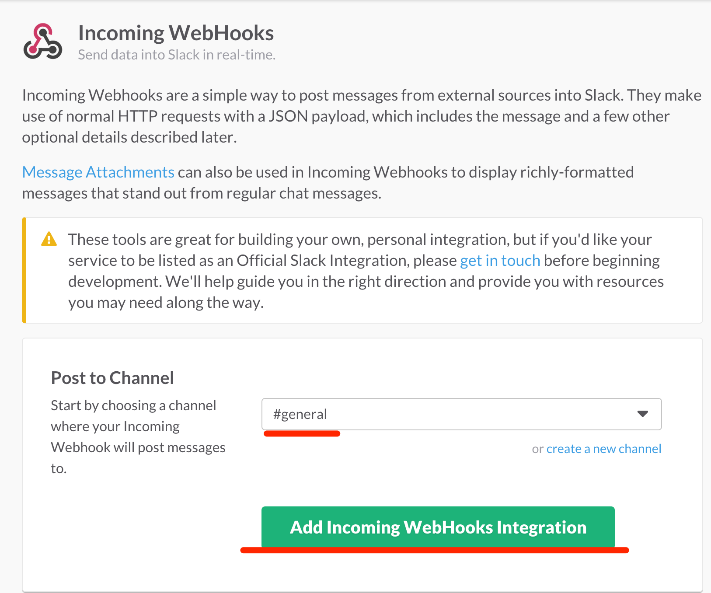This screenshot has width=711, height=593.
Task: Click the "Incoming WebHooks" page title
Action: (176, 33)
